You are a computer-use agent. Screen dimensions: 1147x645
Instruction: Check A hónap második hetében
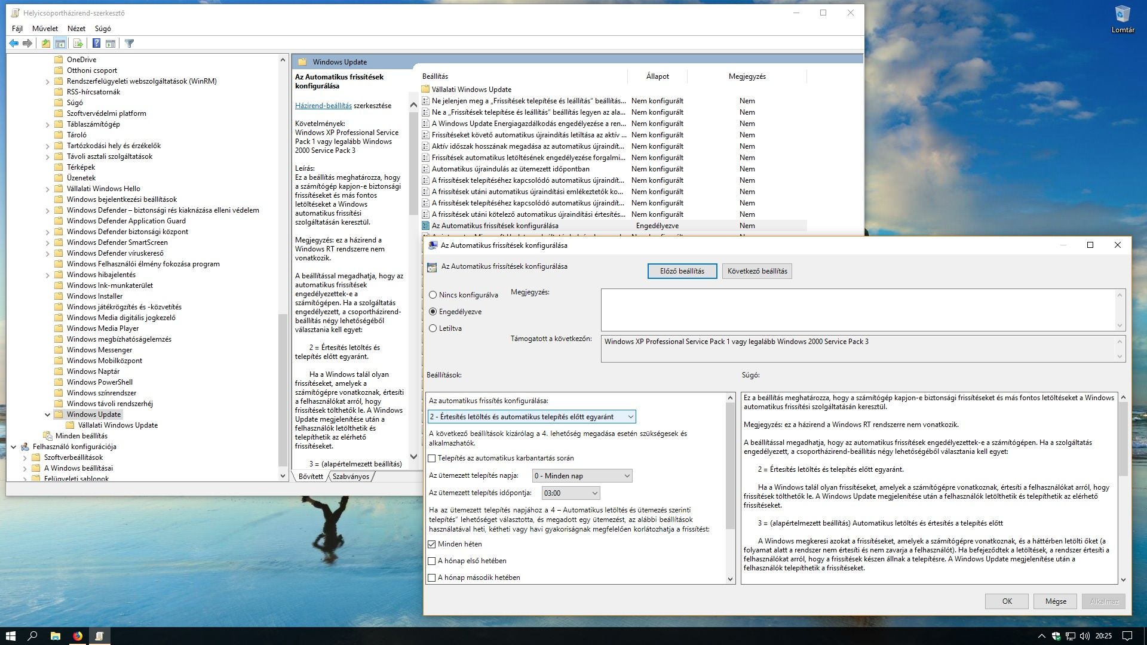[x=432, y=578]
